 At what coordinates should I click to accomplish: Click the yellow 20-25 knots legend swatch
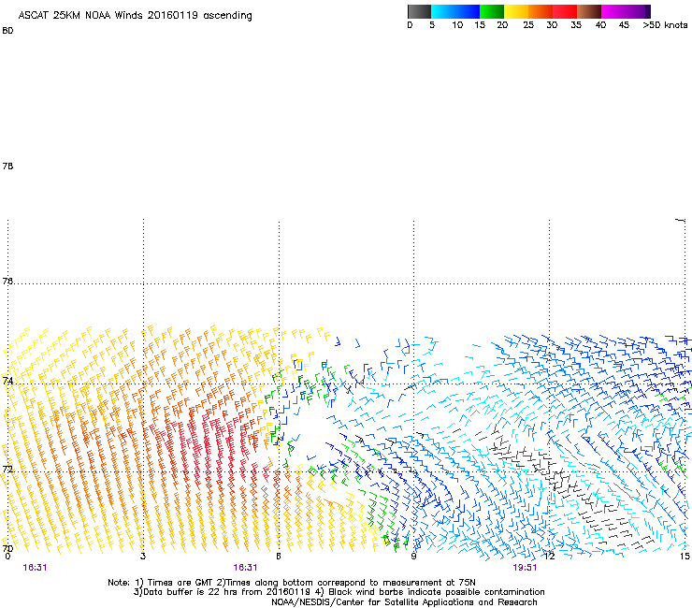[516, 11]
